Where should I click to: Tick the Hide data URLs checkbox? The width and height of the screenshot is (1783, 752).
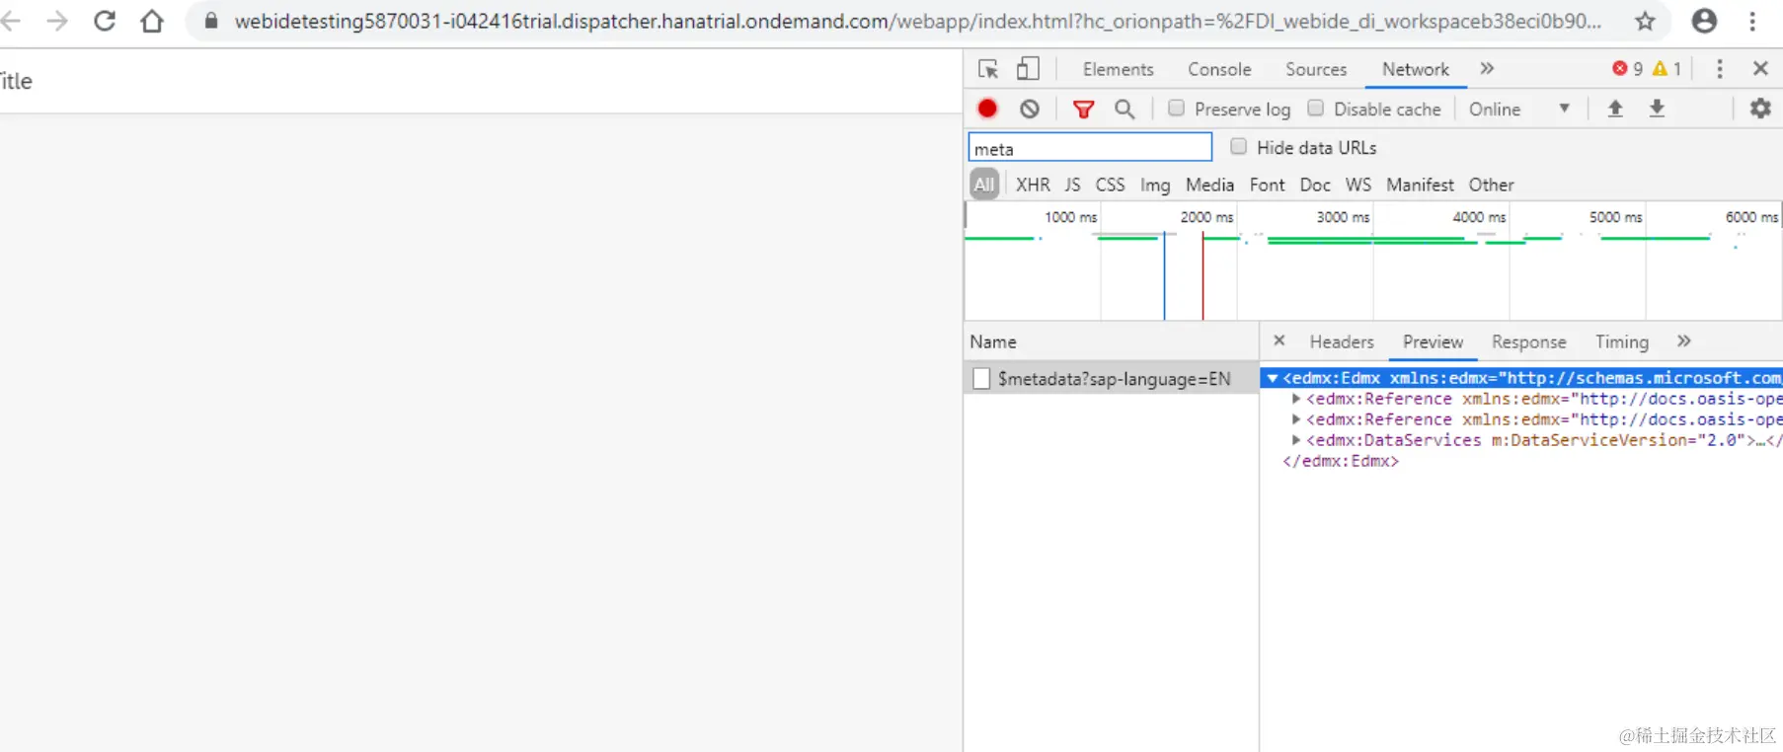coord(1238,146)
